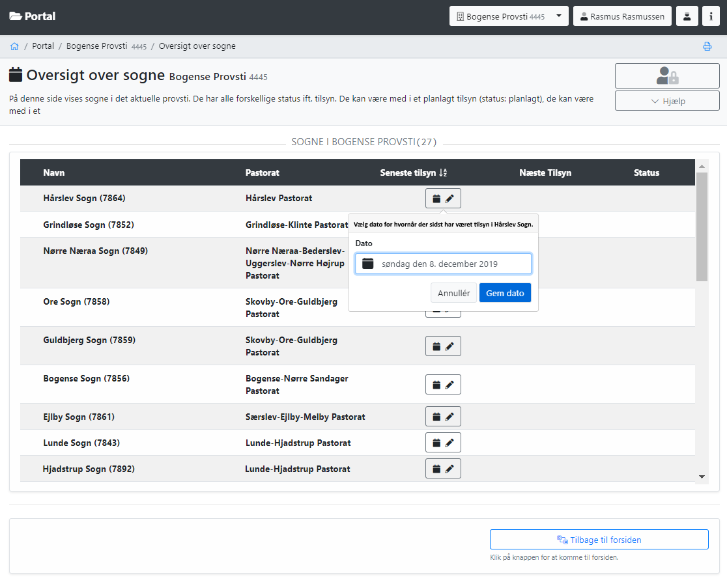This screenshot has width=727, height=582.
Task: Edit latest inspection date for Hjadstrup Sogn
Action: click(443, 469)
